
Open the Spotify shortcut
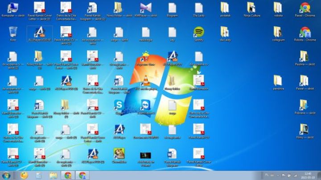pyautogui.click(x=199, y=34)
